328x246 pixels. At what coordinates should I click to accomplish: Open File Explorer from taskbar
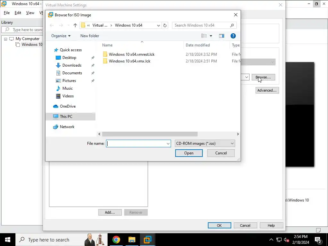pos(132,240)
